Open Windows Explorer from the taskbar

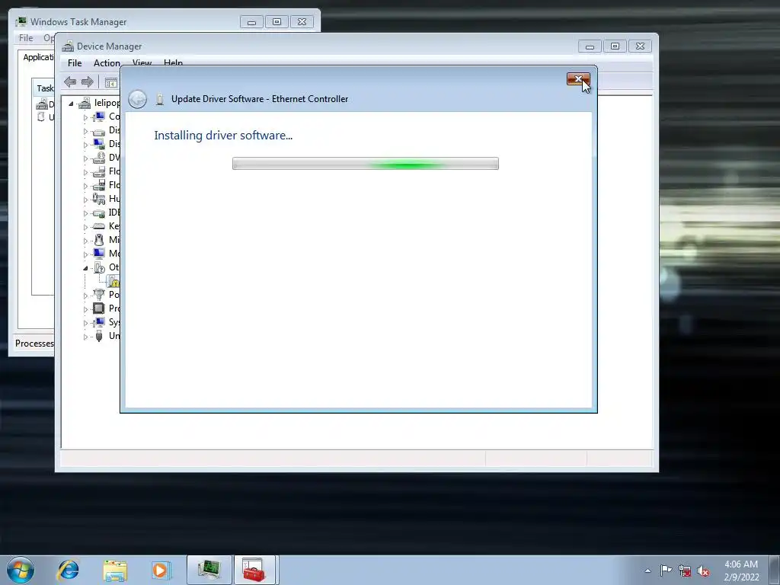click(115, 570)
